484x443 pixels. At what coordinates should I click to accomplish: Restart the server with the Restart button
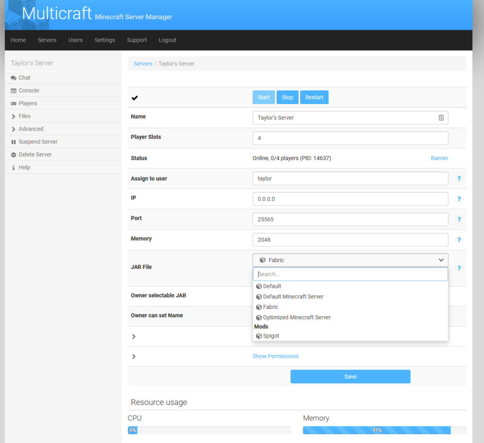pos(314,97)
